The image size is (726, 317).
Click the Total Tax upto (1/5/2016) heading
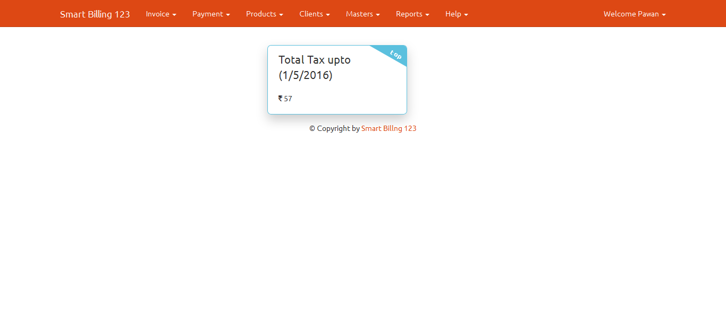tap(315, 67)
